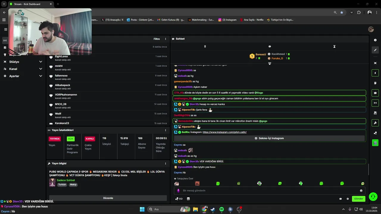The width and height of the screenshot is (381, 214).
Task: Open the three-dot menu of the activity feed panel
Action: (165, 39)
